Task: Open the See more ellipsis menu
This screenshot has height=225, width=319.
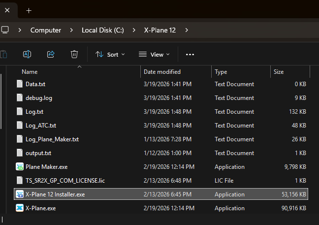Action: (190, 55)
